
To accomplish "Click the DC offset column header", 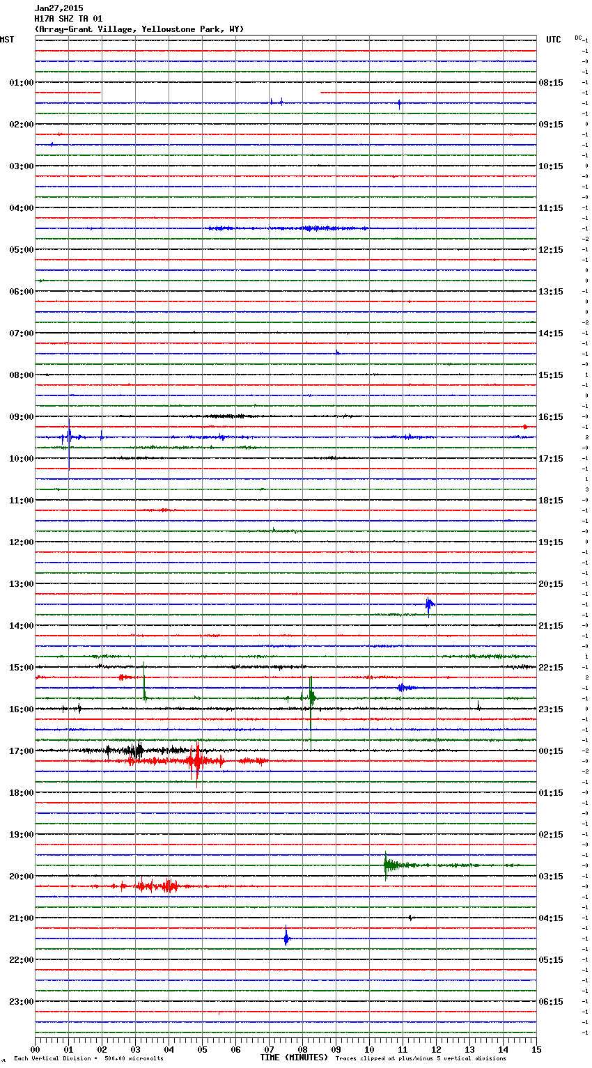I will point(578,38).
